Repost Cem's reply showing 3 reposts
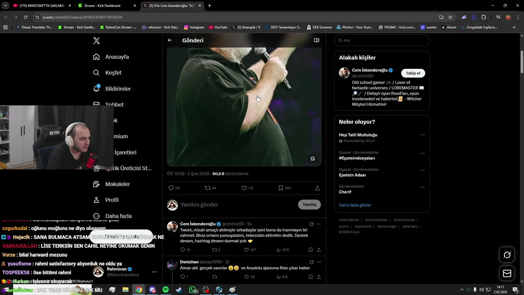This screenshot has height=295, width=524. [214, 250]
